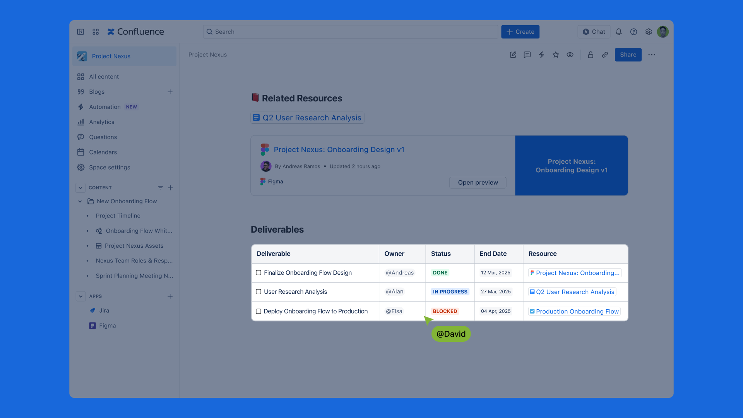This screenshot has width=743, height=418.
Task: Click the @Andreas mention
Action: click(400, 273)
